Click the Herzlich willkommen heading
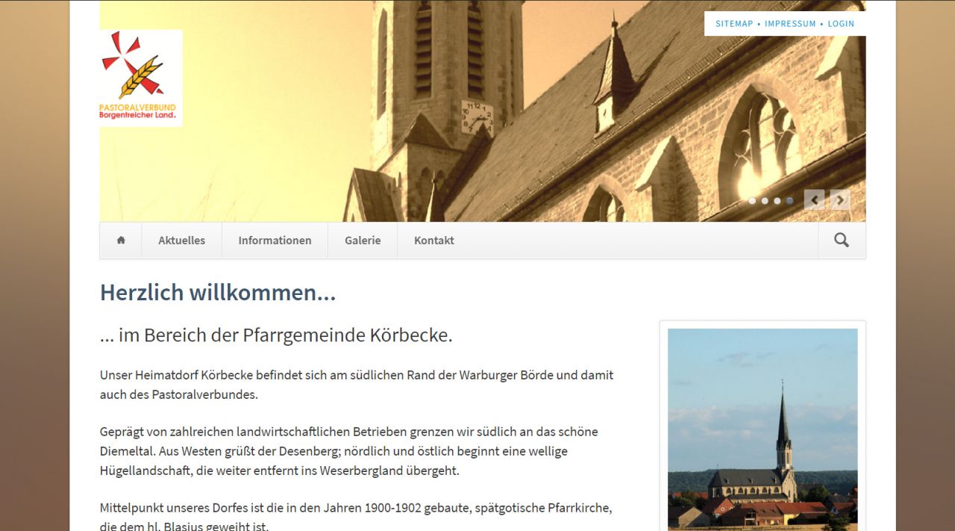 [218, 293]
